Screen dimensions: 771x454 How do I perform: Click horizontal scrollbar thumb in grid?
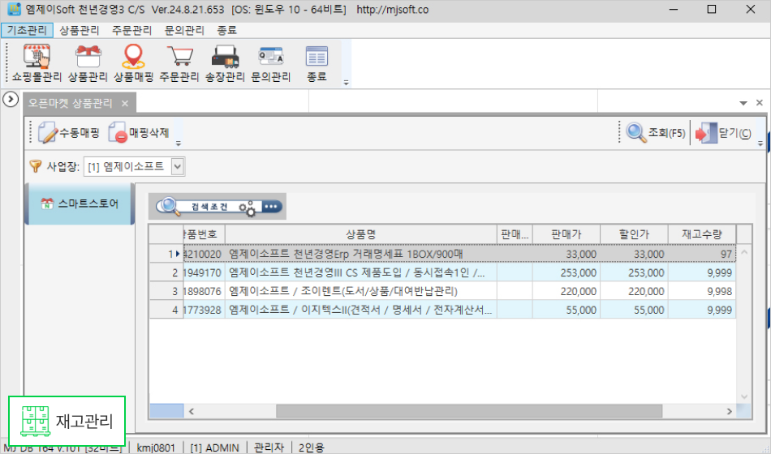coord(469,411)
